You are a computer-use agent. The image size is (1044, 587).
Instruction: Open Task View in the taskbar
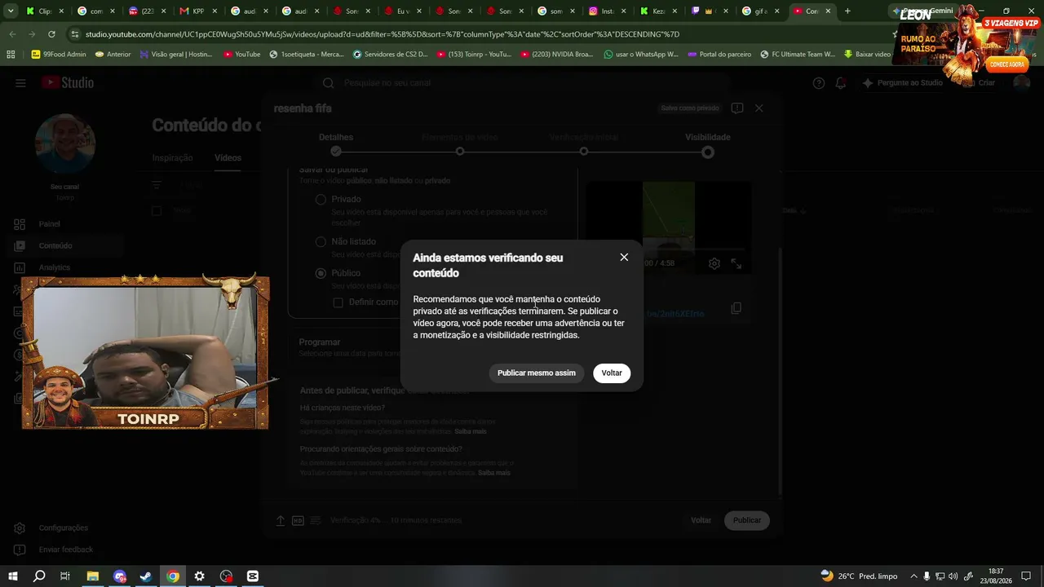click(65, 576)
